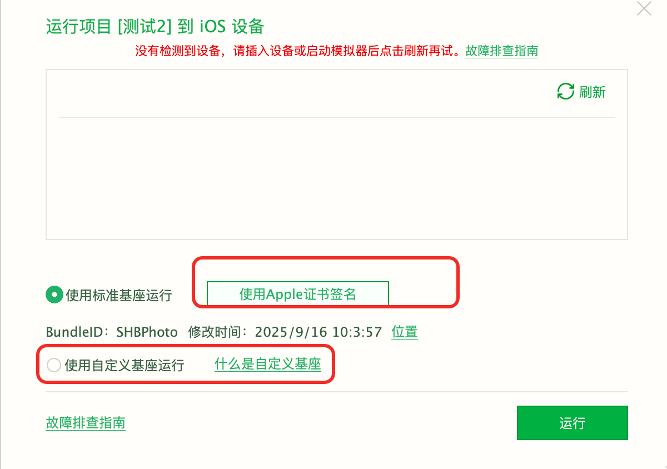Click the 使用标准基座运行 label text
The height and width of the screenshot is (469, 667).
(x=119, y=295)
